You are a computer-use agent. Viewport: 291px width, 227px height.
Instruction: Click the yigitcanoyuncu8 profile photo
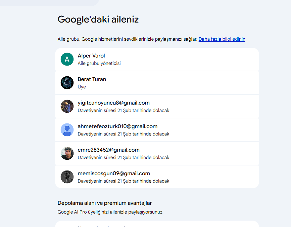click(x=67, y=106)
